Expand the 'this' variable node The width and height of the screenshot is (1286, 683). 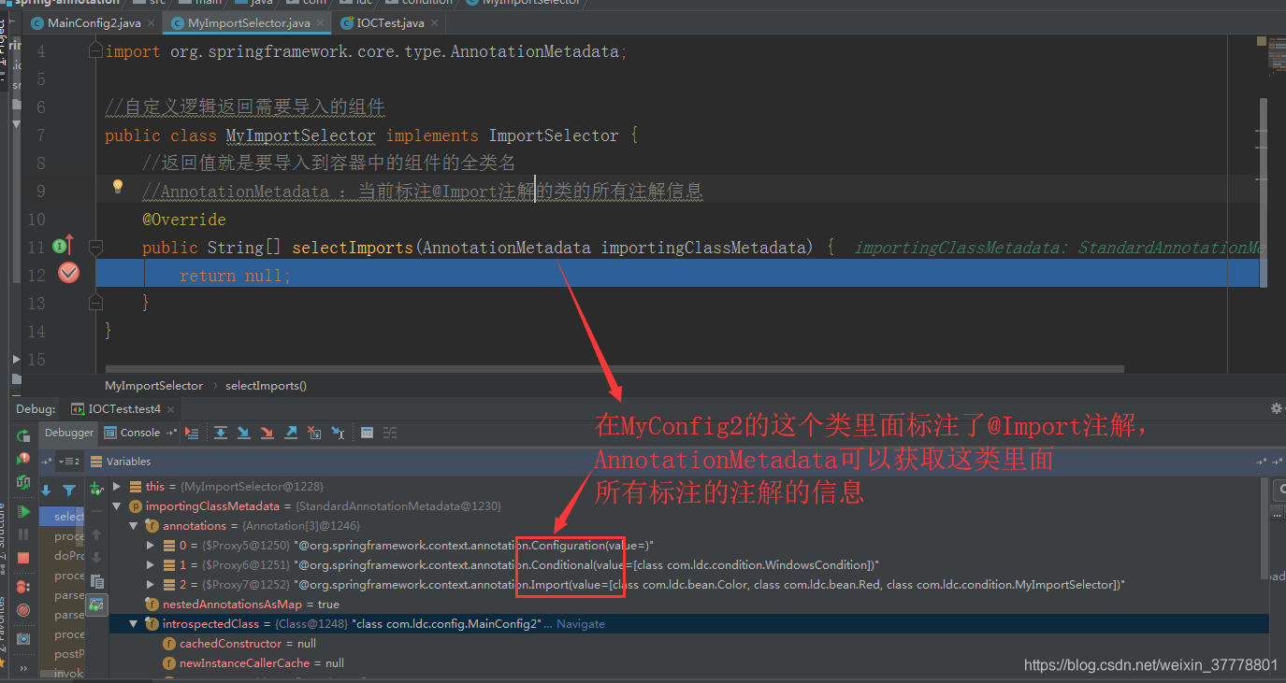(x=117, y=487)
